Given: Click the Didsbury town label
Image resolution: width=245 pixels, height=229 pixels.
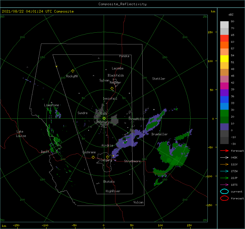Looking at the screenshot, I should (x=103, y=122).
